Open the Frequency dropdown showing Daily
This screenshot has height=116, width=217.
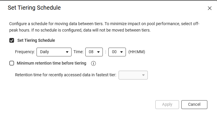[54, 52]
